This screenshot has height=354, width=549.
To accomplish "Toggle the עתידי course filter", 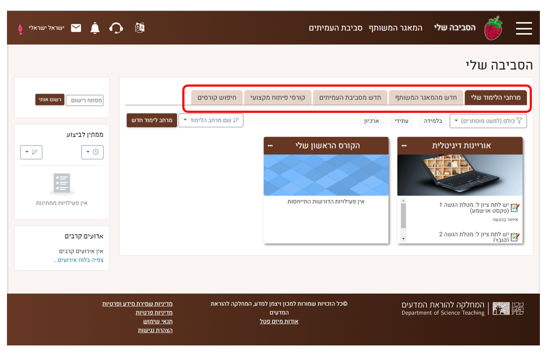I will 402,121.
